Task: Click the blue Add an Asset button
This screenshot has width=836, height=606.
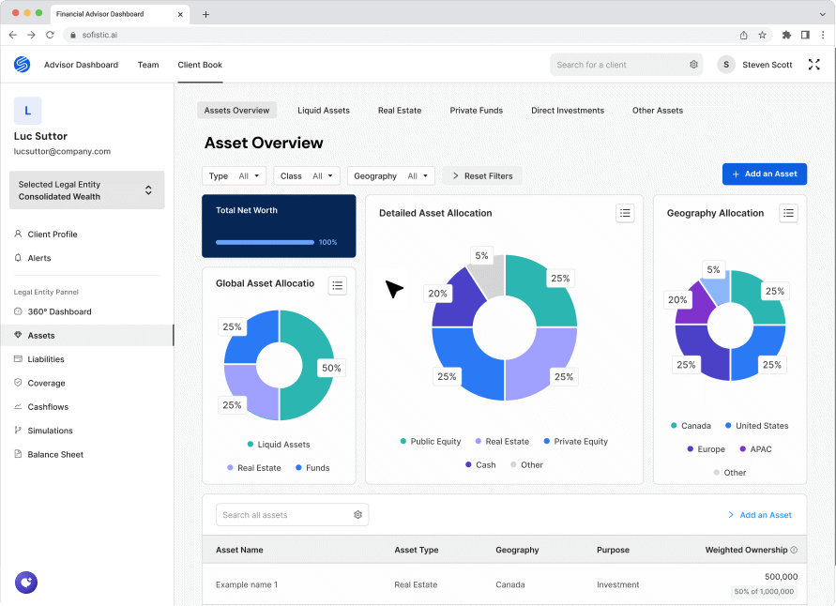Action: pyautogui.click(x=764, y=174)
